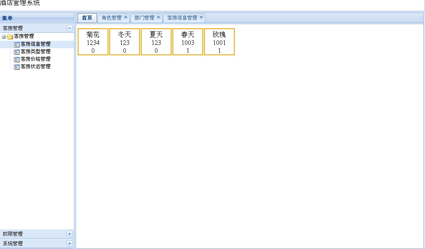Close the 部门管理 tab
The height and width of the screenshot is (249, 425).
[158, 17]
